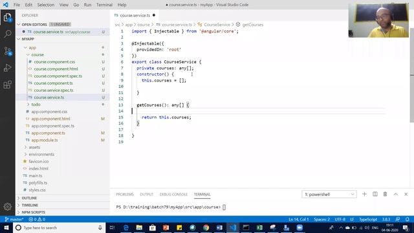414x233 pixels.
Task: Switch to the DEBUG CONSOLE tab
Action: (173, 194)
